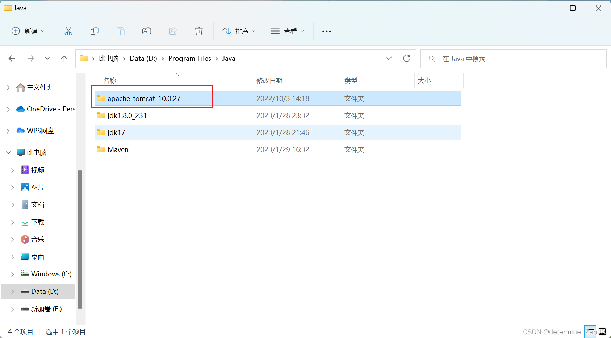This screenshot has width=611, height=338.
Task: Click the date 2023/1/29 16:32
Action: pos(283,149)
